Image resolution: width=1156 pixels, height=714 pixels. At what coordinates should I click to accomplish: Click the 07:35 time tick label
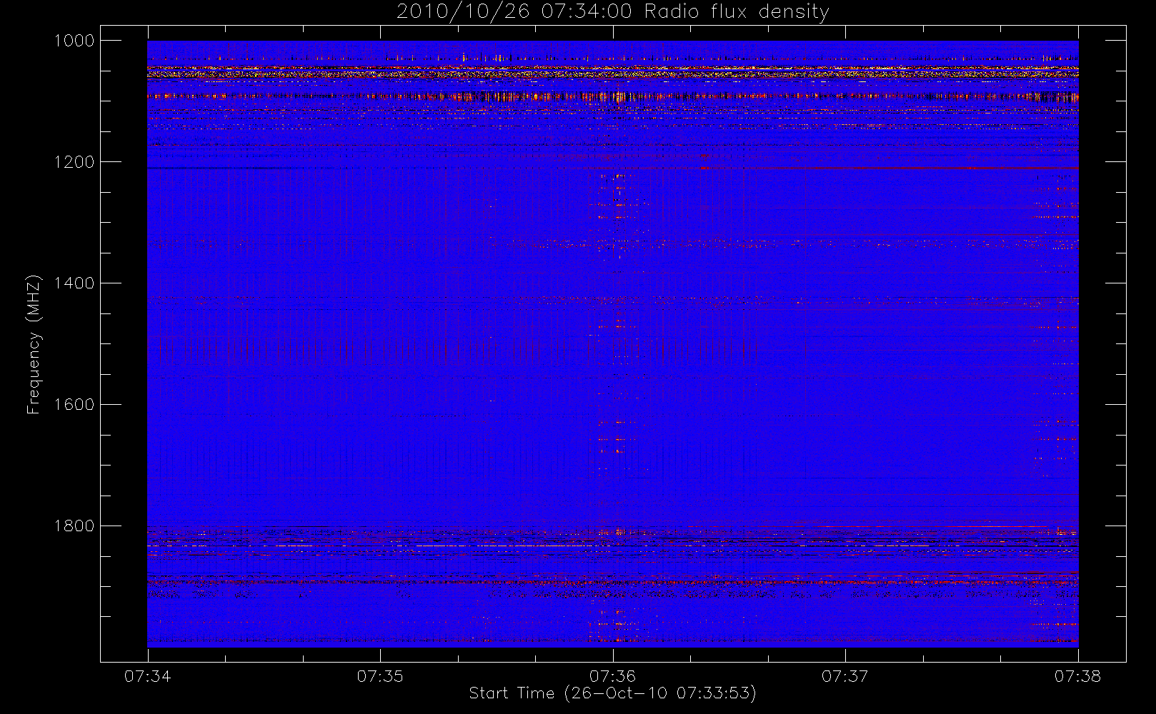click(x=380, y=676)
